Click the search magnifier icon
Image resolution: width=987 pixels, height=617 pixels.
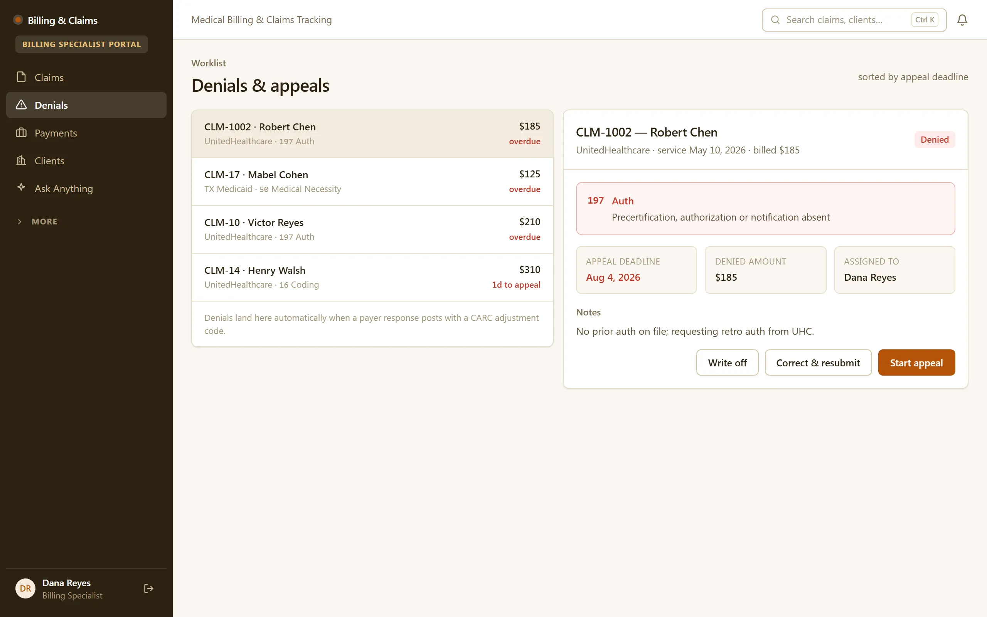pos(775,20)
